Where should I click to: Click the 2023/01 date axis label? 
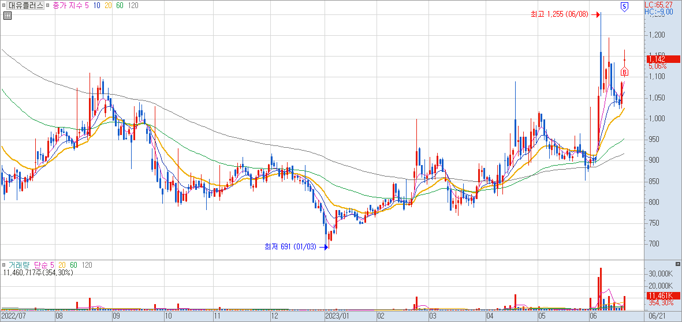[x=336, y=316]
